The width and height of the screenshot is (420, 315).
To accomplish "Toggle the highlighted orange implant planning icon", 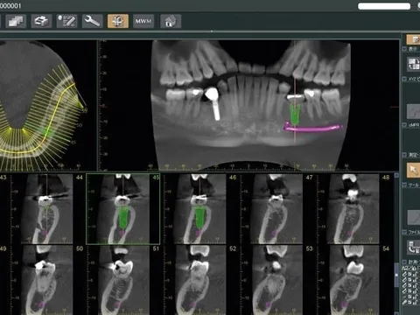I will tap(118, 21).
